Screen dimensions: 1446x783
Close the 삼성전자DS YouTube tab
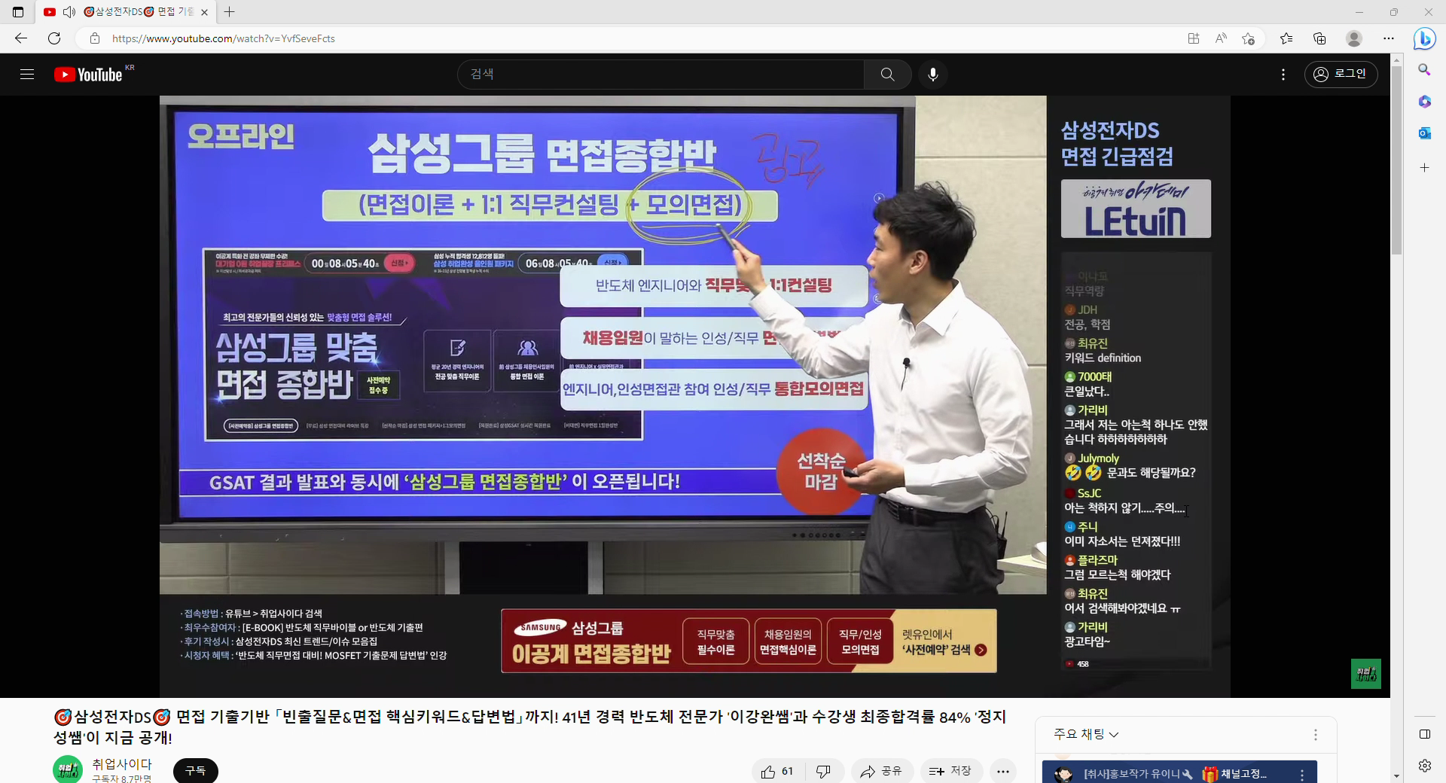tap(204, 12)
